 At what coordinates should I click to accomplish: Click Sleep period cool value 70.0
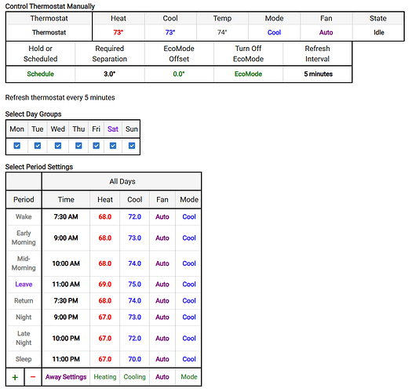(134, 359)
